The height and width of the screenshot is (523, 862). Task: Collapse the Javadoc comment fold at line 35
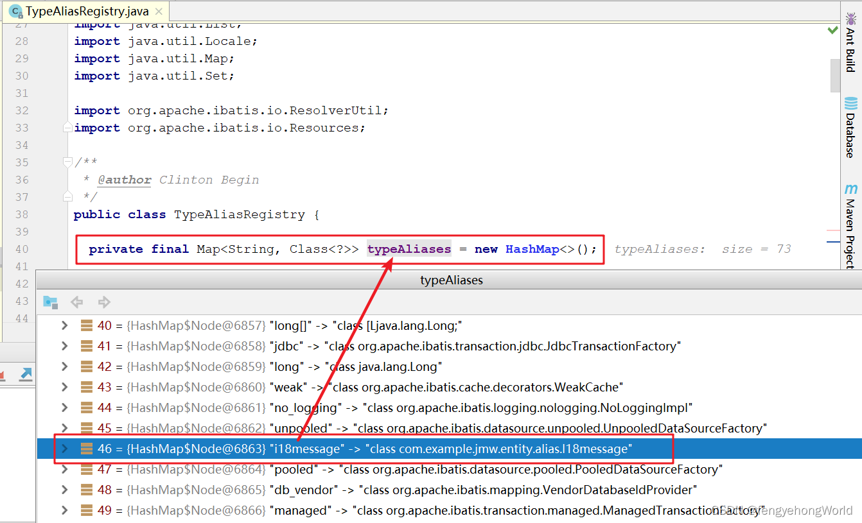[x=67, y=162]
